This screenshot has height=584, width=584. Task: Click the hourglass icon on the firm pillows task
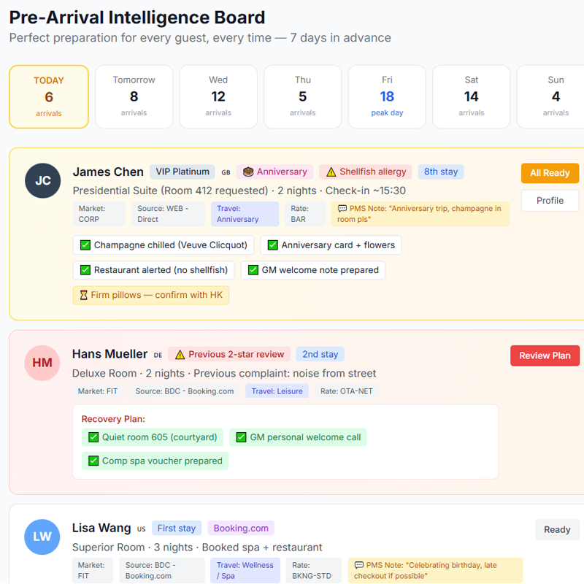click(x=82, y=295)
